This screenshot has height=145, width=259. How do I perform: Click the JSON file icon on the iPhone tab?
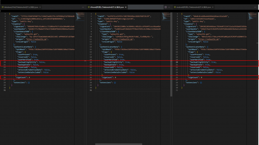[x=89, y=7]
